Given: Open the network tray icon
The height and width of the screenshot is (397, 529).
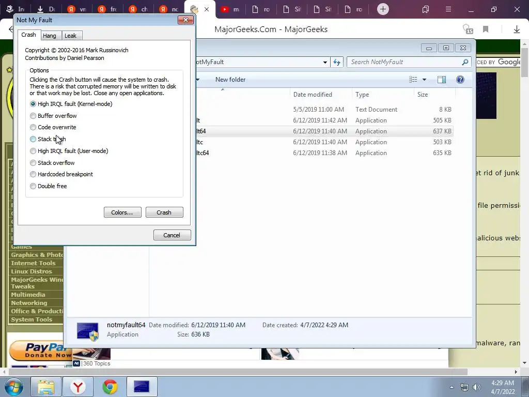Looking at the screenshot, I should (464, 387).
